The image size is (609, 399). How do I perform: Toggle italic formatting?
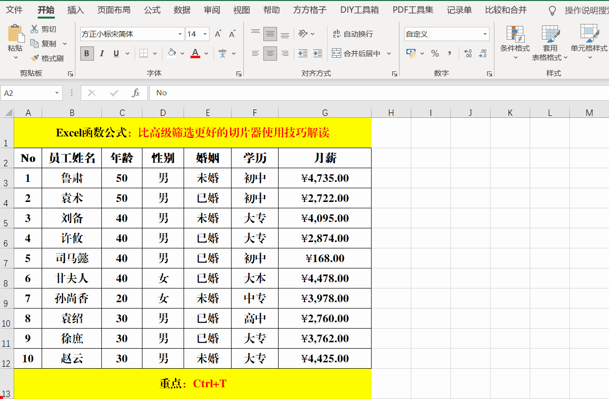pyautogui.click(x=101, y=54)
